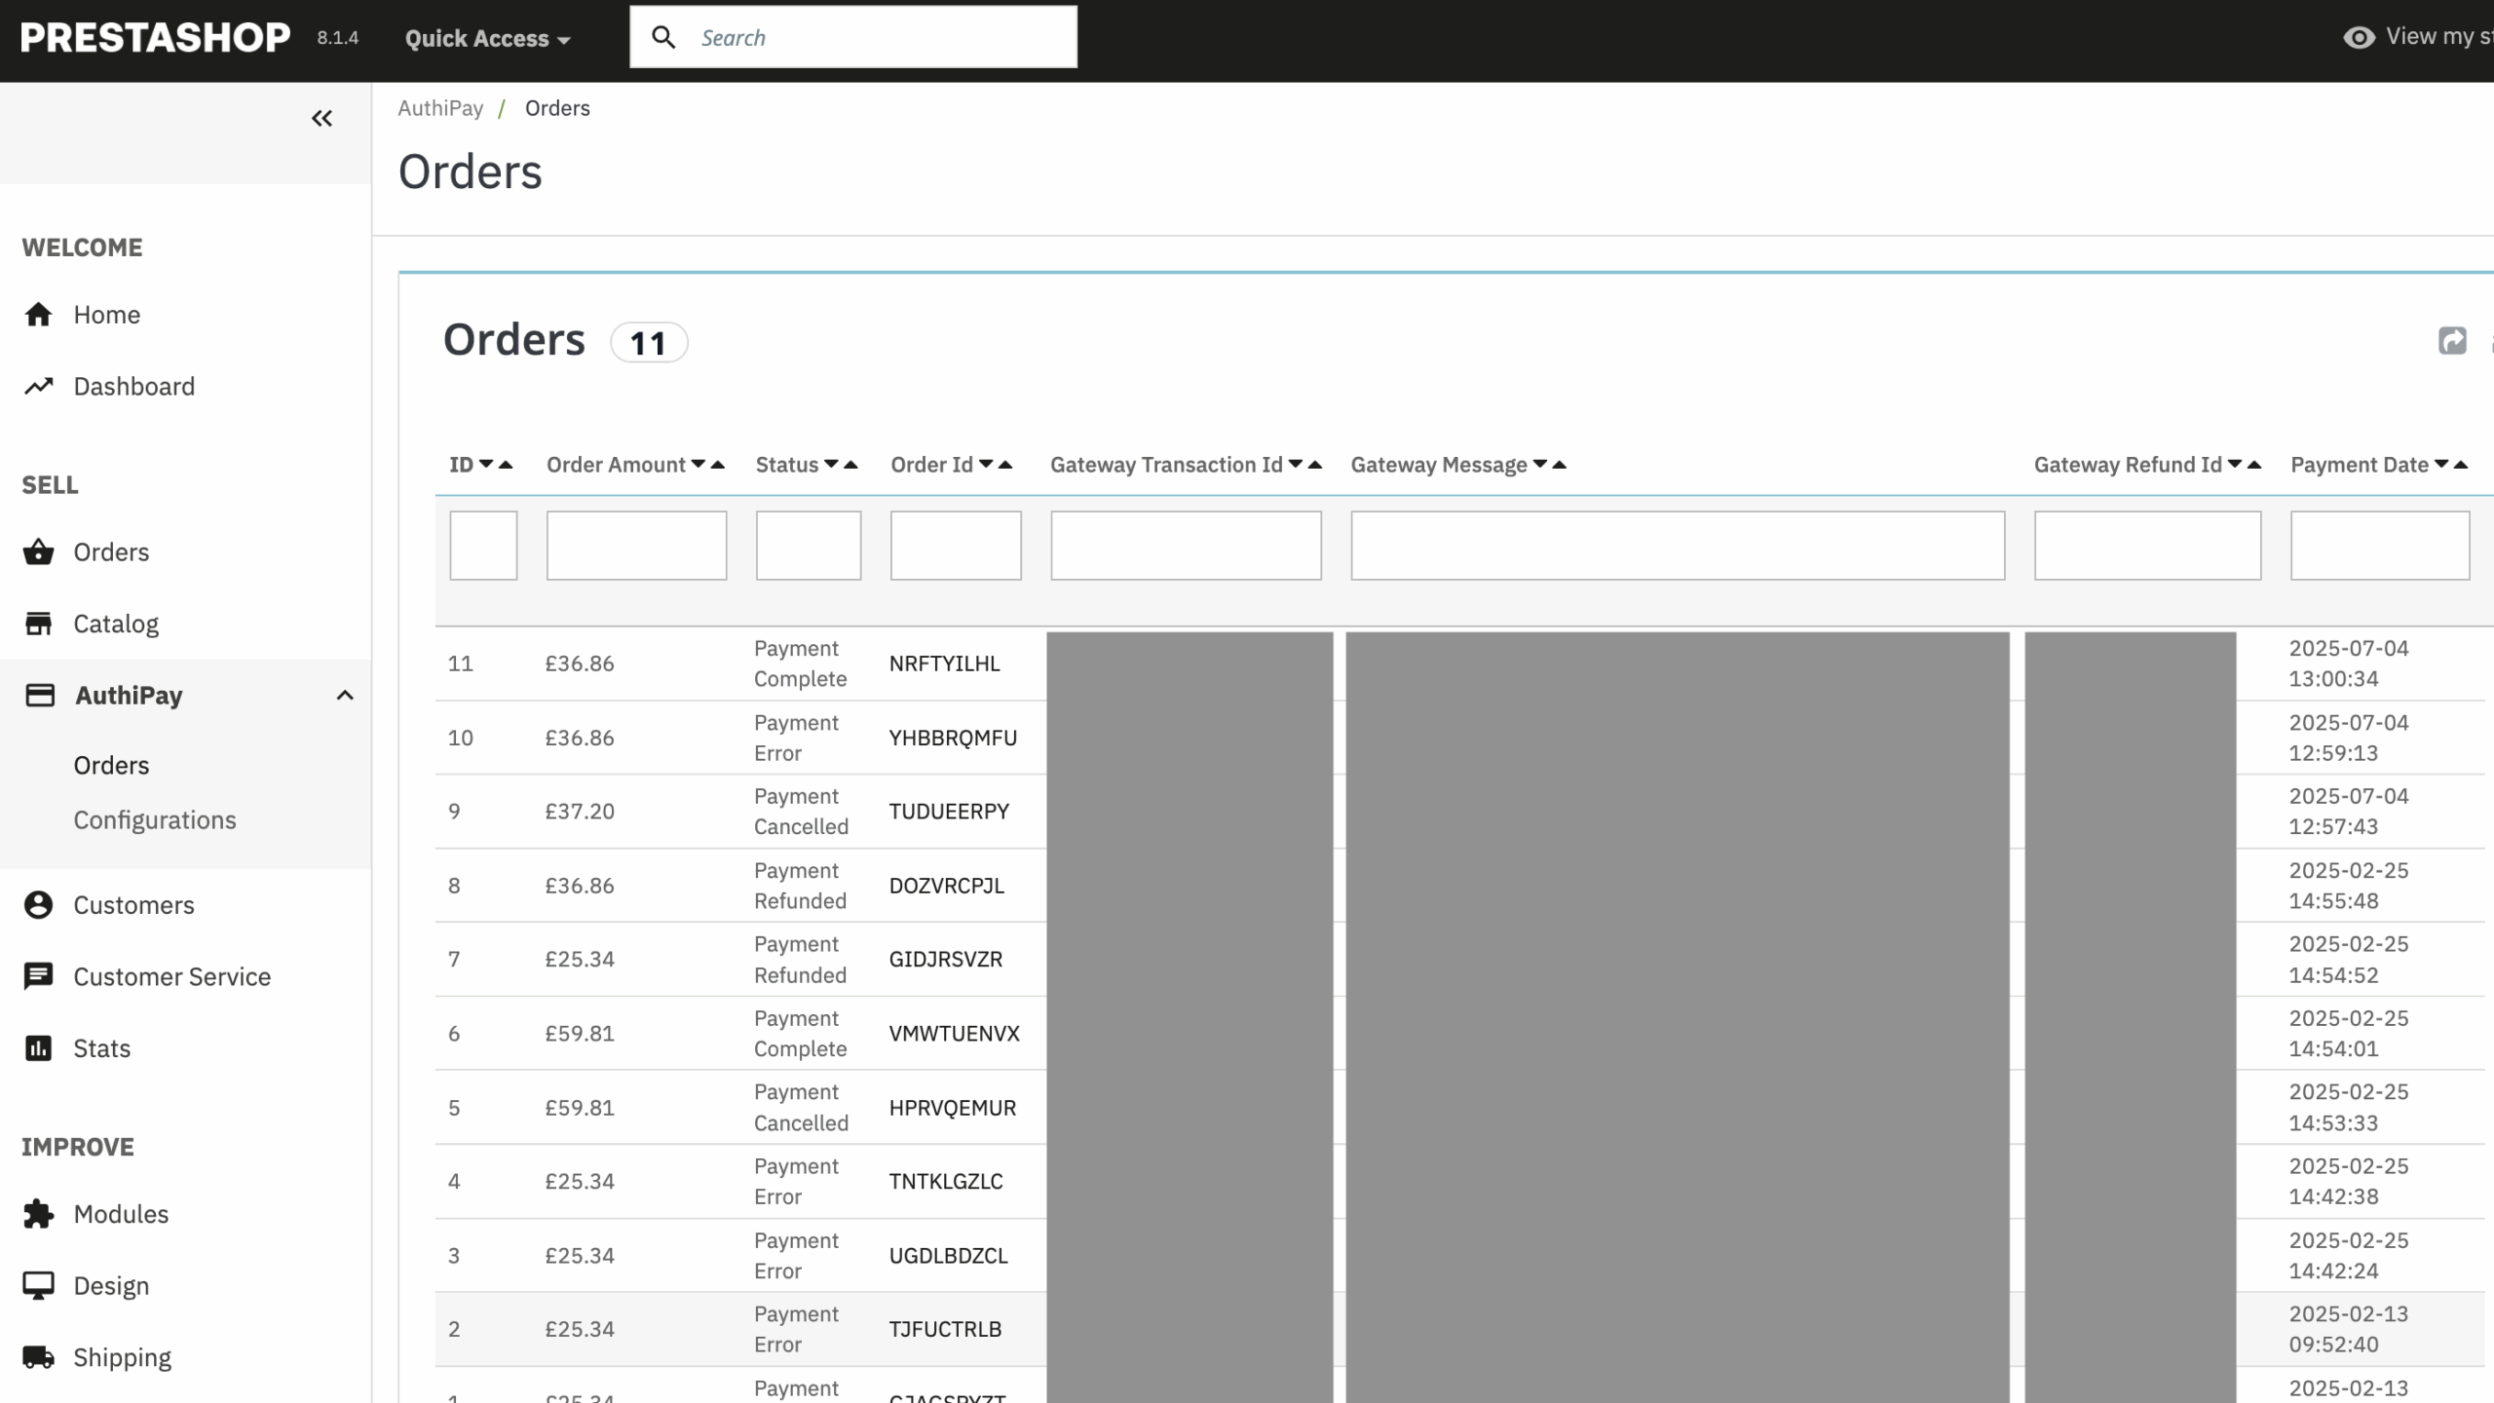
Task: Click the Customer Service chat icon
Action: (38, 976)
